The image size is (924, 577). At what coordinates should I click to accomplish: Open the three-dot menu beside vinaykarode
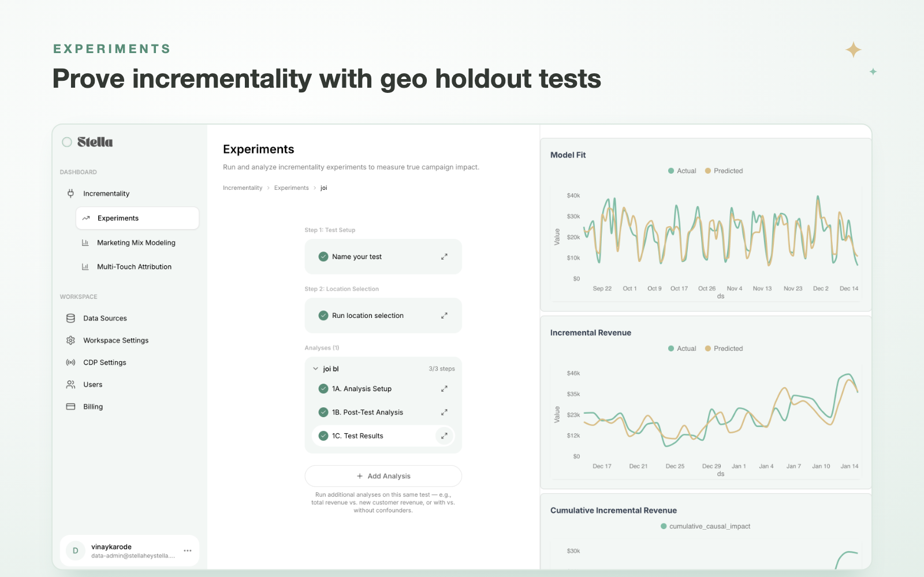pos(188,551)
